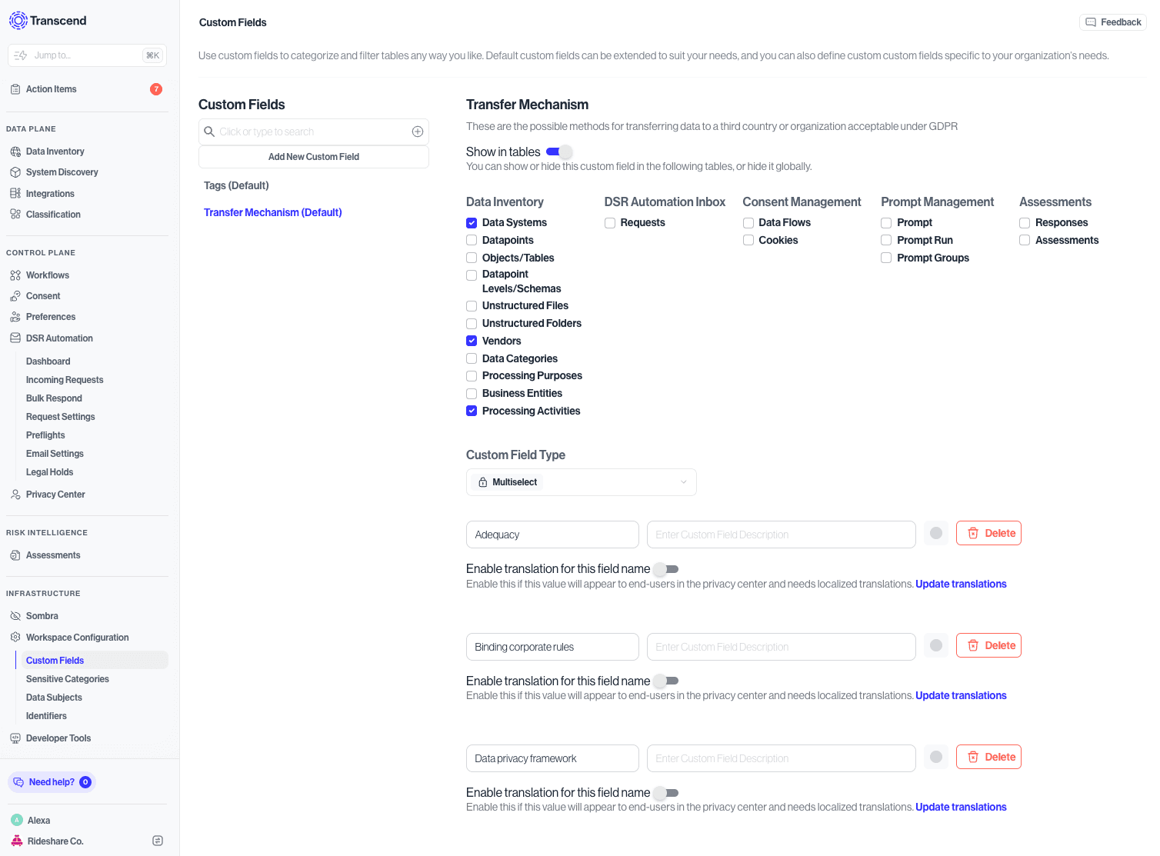This screenshot has width=1160, height=856.
Task: Enable translation for the Adequacy field name
Action: 665,569
